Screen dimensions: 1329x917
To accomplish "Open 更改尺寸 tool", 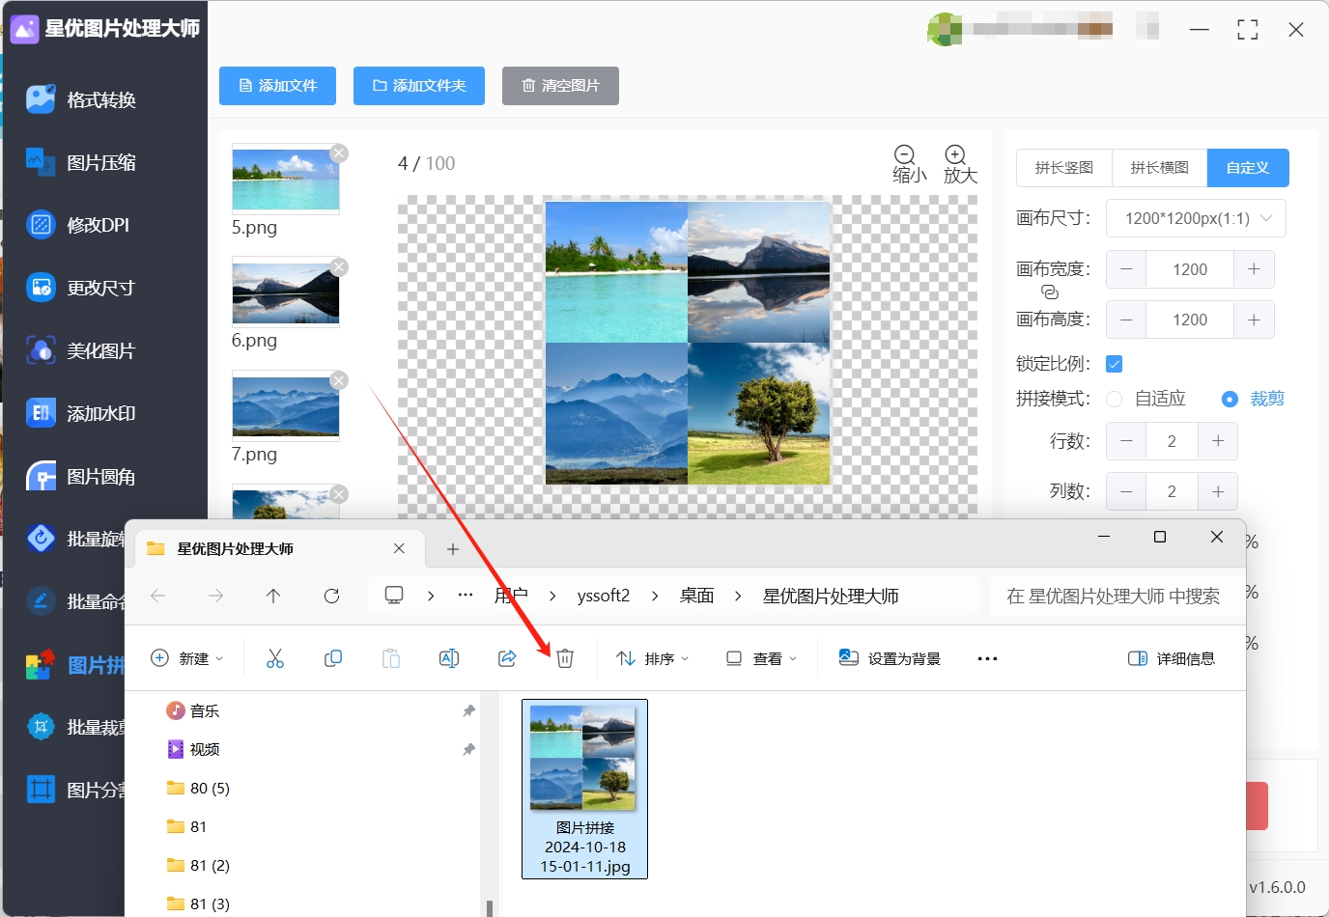I will (83, 288).
